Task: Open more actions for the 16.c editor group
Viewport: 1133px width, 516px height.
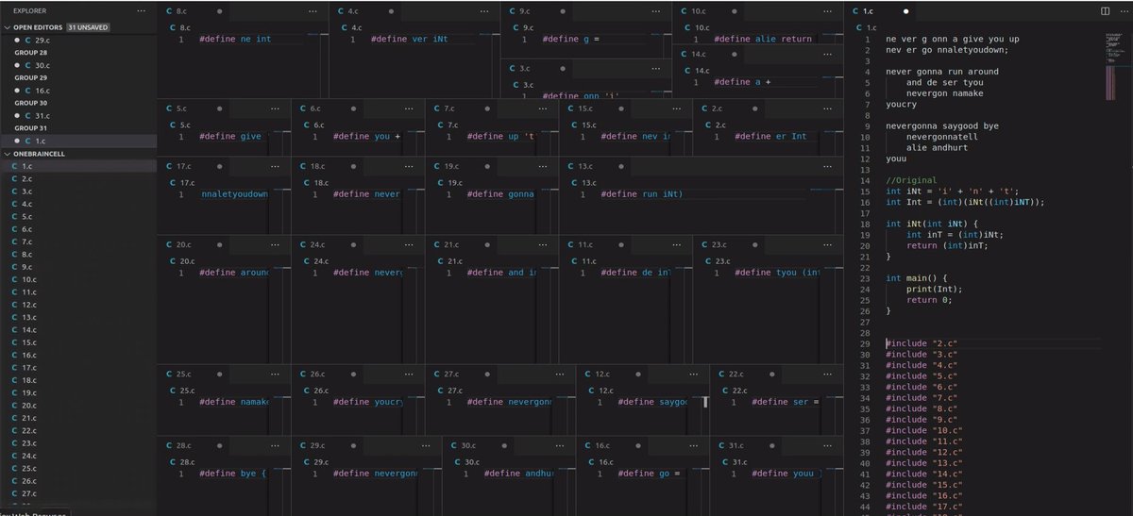Action: [x=694, y=445]
